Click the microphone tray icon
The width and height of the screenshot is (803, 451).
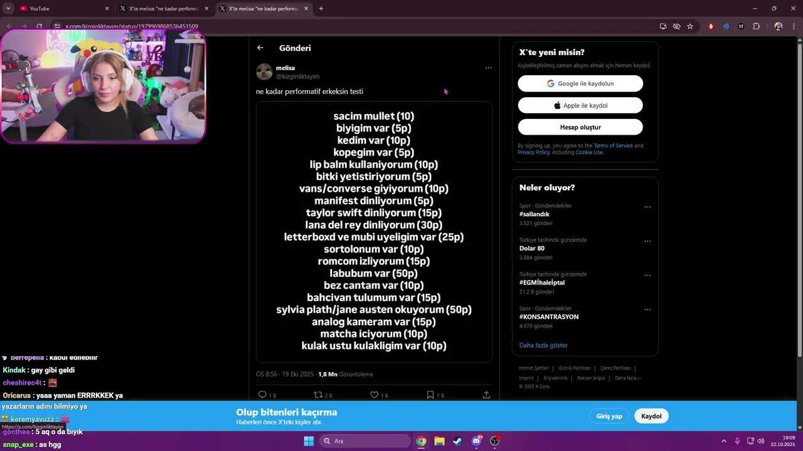point(737,441)
